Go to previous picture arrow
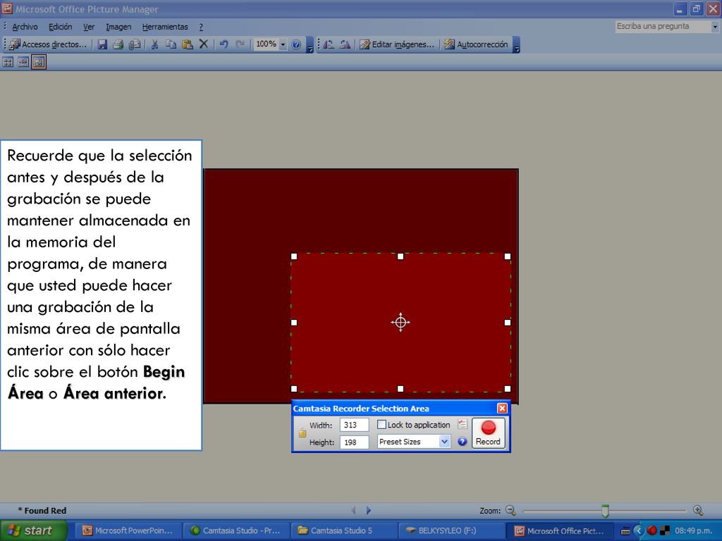The height and width of the screenshot is (541, 722). click(x=354, y=510)
